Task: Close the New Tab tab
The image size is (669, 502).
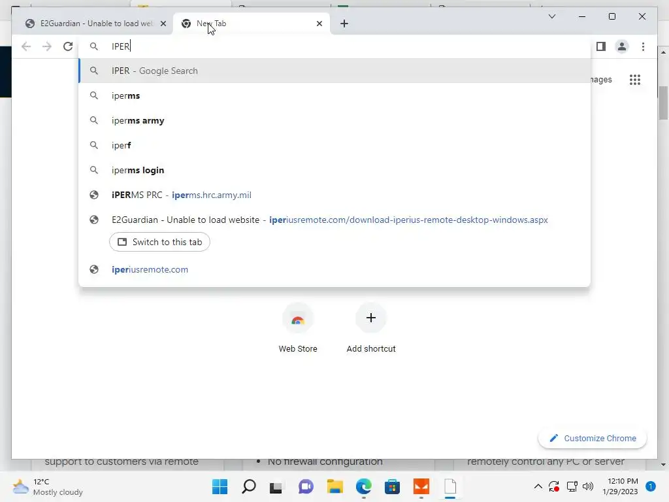Action: click(x=319, y=24)
